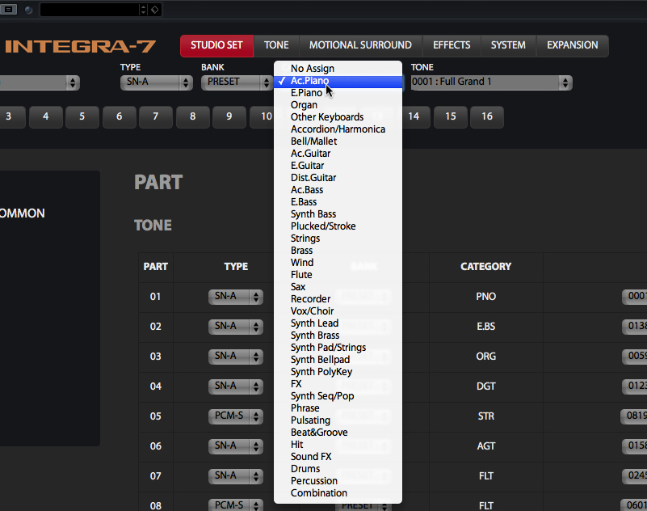Select E.Bass category
Viewport: 647px width, 511px height.
[x=338, y=202]
